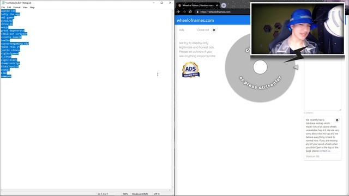Image resolution: width=349 pixels, height=196 pixels.
Task: Go back using the browser back arrow
Action: 179,12
